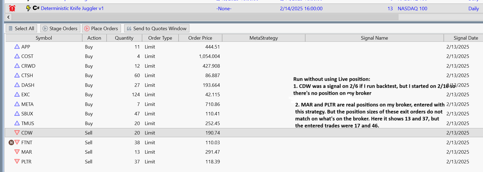Select the FTNT symbol text
This screenshot has width=483, height=172.
[27, 143]
